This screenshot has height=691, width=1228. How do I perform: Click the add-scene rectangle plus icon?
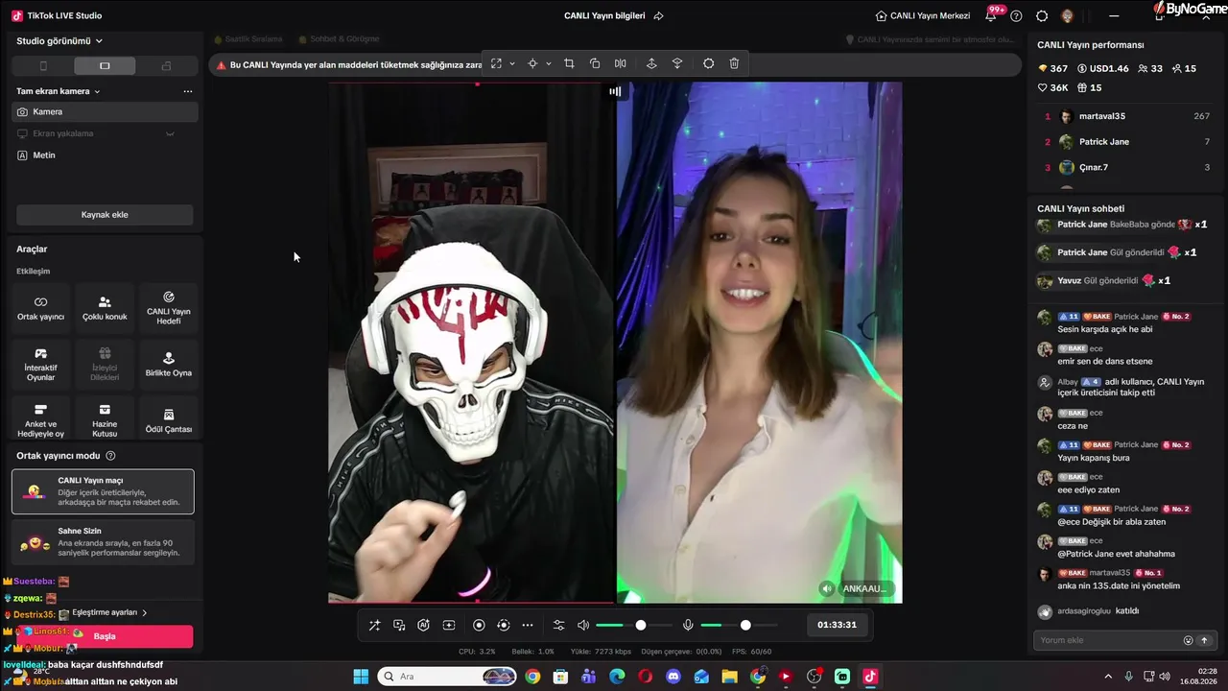point(448,625)
